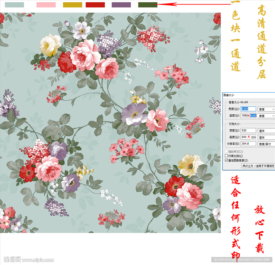Pick the light pink color swatch
This screenshot has height=265, width=275.
pos(46,5)
